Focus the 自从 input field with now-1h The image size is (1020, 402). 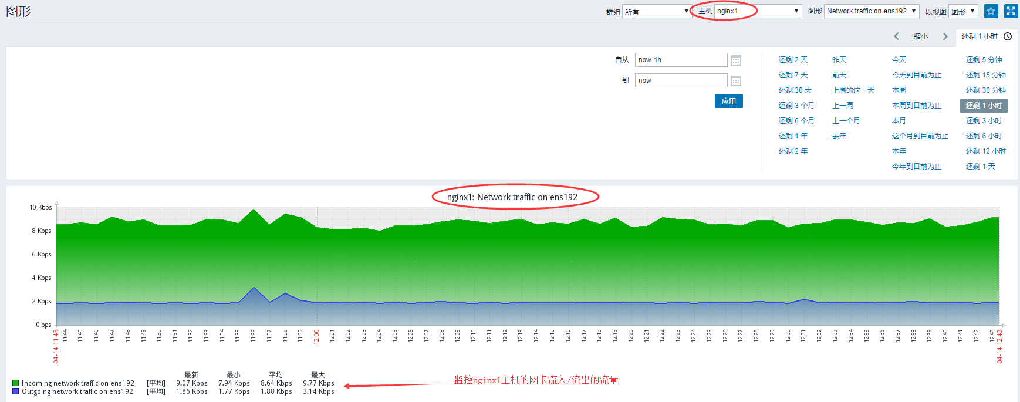(681, 60)
